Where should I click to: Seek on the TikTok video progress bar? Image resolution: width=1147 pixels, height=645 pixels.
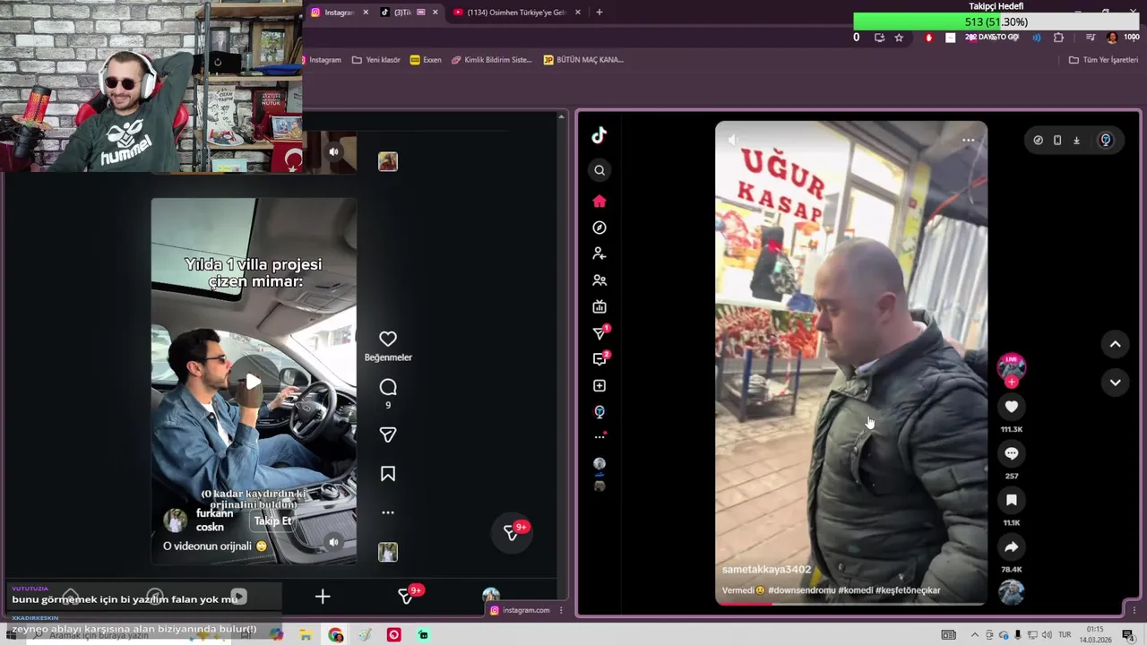tap(851, 604)
